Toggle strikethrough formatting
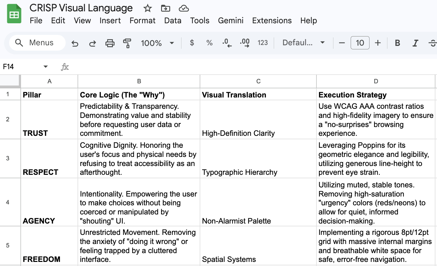The image size is (437, 266). click(433, 43)
